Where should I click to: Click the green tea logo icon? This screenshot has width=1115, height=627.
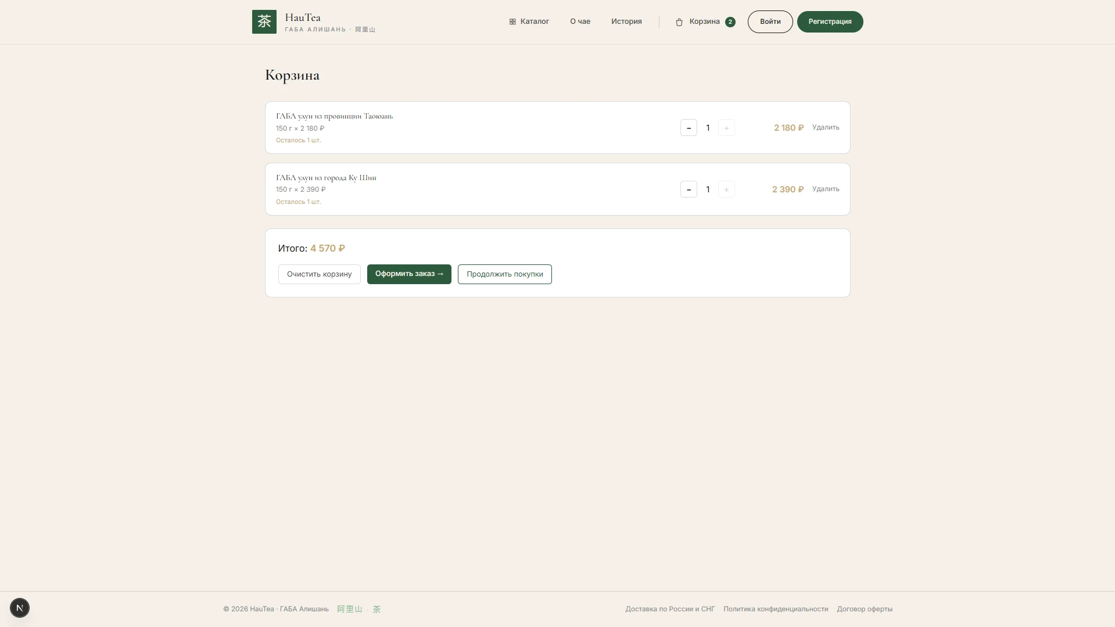[x=264, y=22]
